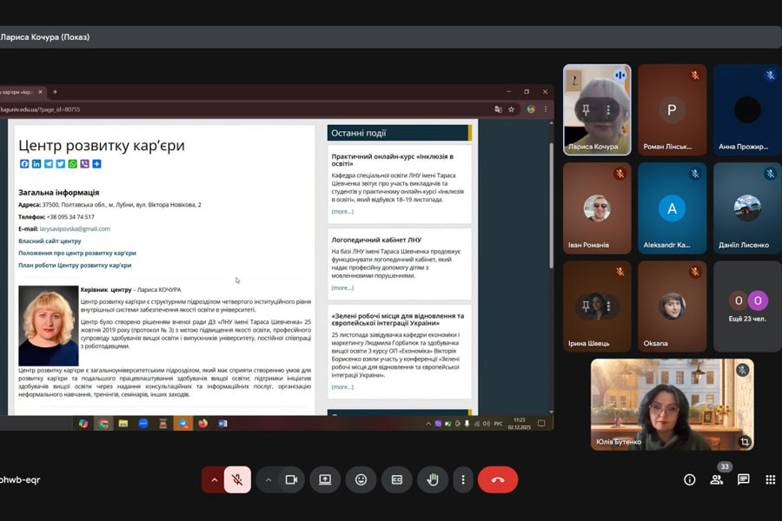Viewport: 782px width, 521px height.
Task: Open the 'Практичний онлайн-курс' article title
Action: (x=393, y=160)
